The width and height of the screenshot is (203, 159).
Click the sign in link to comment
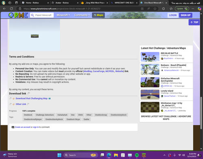(36, 127)
